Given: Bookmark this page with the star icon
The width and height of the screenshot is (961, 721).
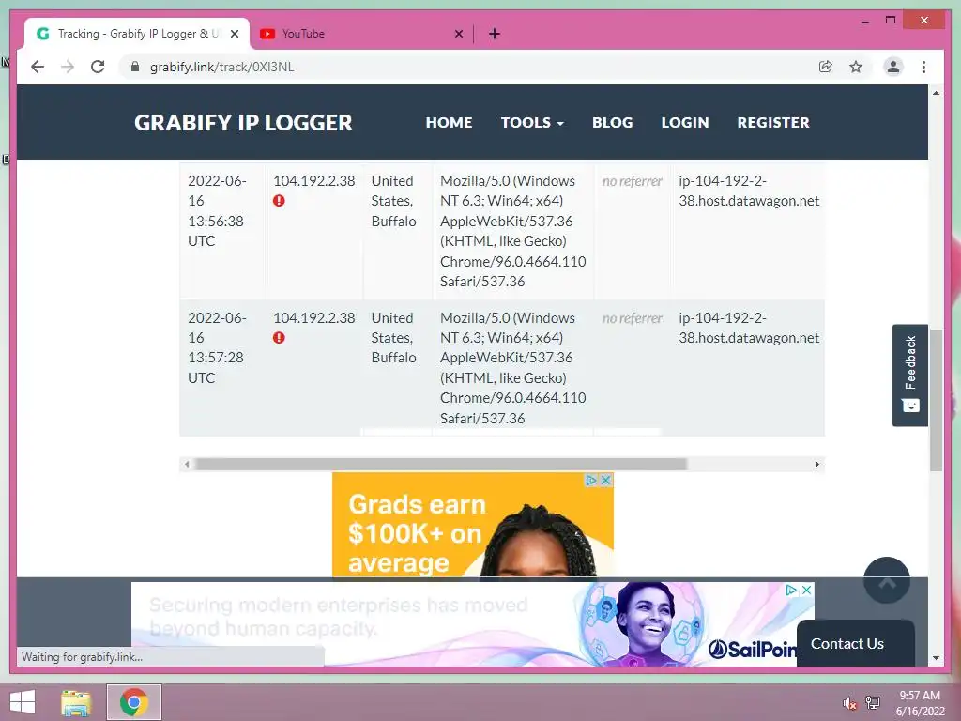Looking at the screenshot, I should click(856, 67).
